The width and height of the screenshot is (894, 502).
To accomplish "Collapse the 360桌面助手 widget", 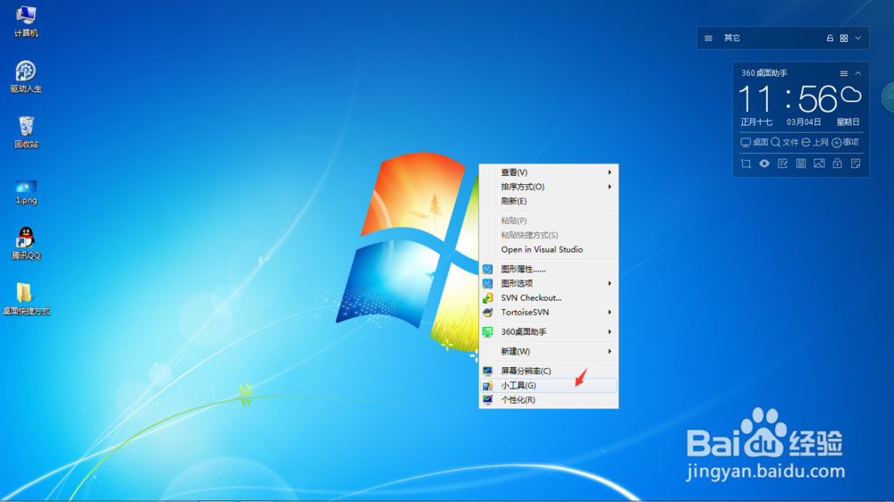I will (x=858, y=73).
